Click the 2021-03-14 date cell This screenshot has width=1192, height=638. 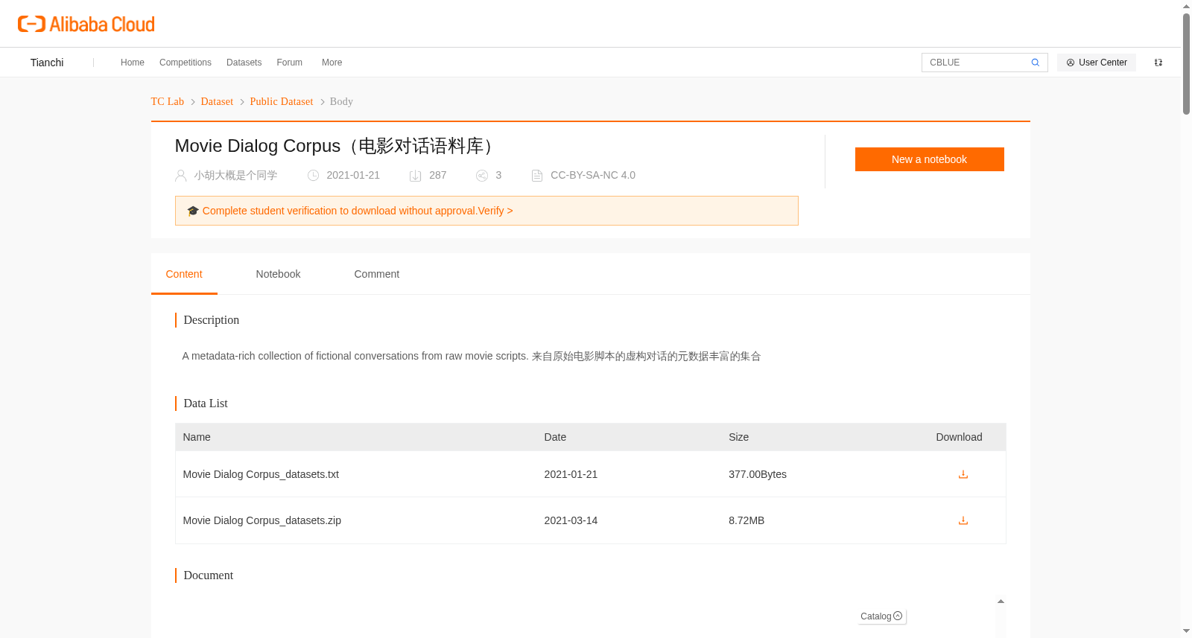point(571,520)
